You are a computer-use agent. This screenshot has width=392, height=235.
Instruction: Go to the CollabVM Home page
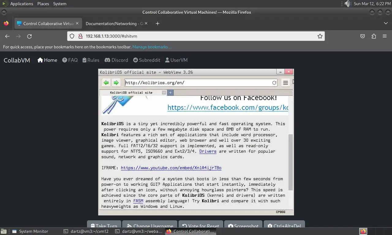click(x=47, y=60)
